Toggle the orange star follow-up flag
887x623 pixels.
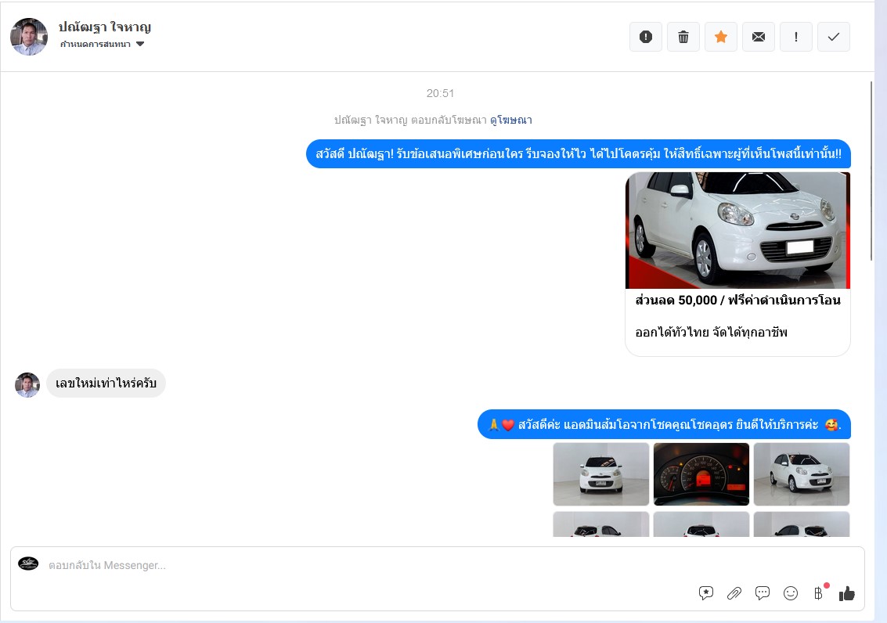[721, 37]
